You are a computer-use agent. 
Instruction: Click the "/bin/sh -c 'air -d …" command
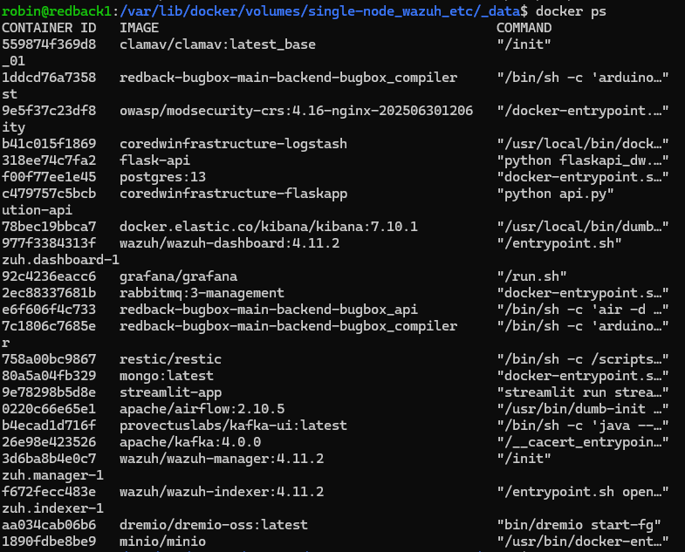point(583,310)
